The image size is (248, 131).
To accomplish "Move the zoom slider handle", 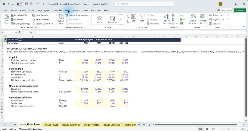I will (x=228, y=129).
